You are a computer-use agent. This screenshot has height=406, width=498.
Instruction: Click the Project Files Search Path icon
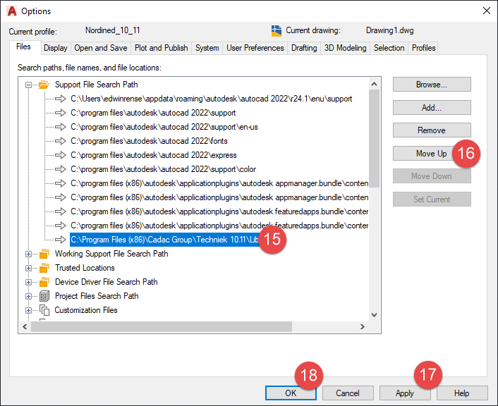[x=44, y=296]
